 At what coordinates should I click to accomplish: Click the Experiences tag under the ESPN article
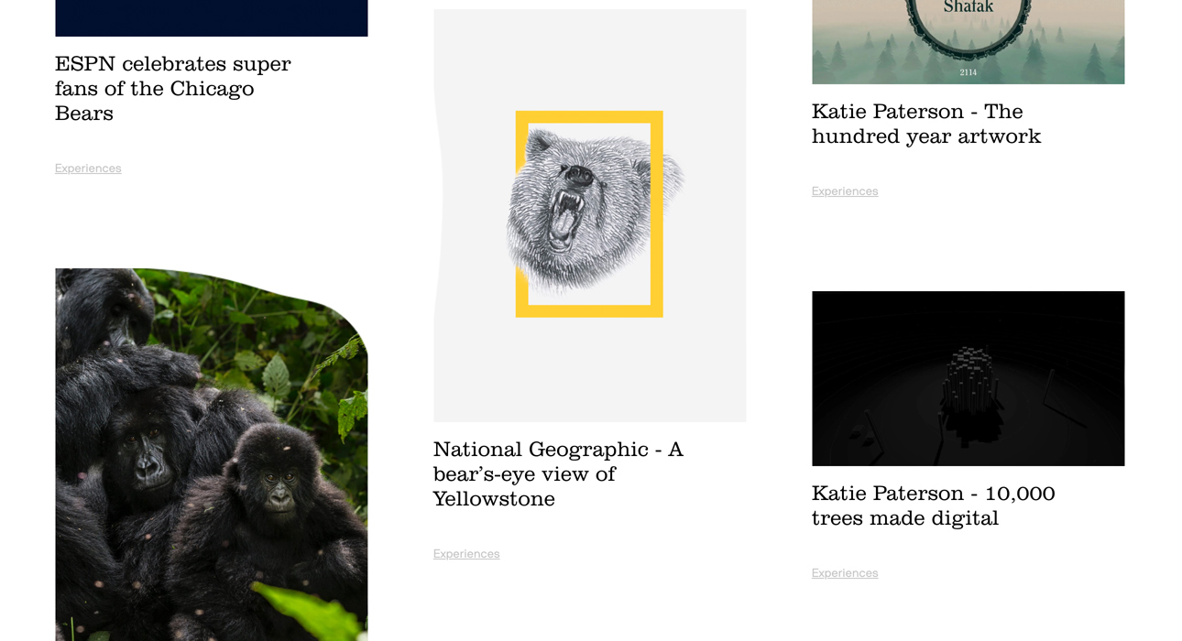coord(88,168)
